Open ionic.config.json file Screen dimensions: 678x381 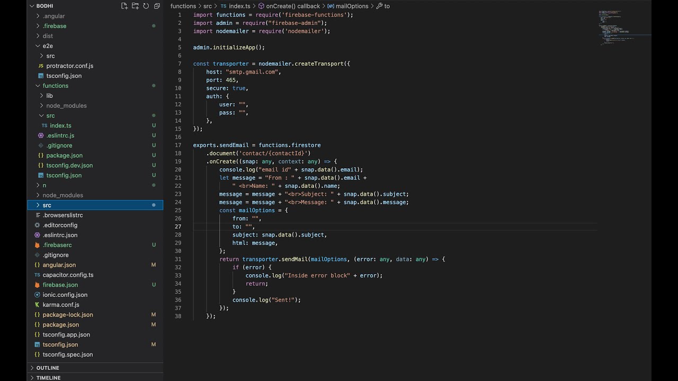(x=65, y=295)
